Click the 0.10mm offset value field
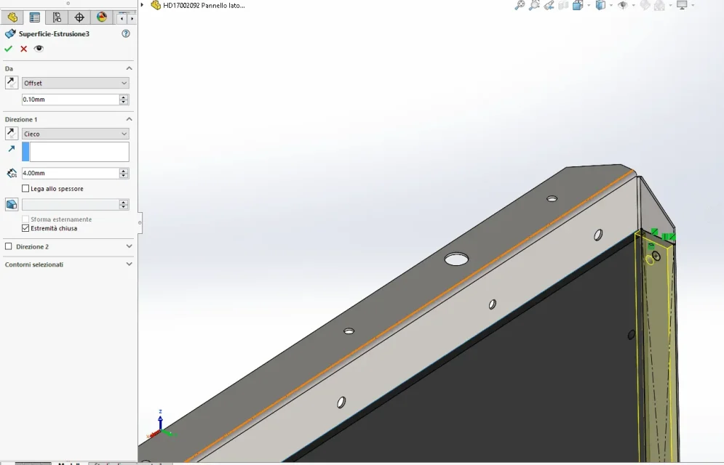The image size is (724, 465). click(x=70, y=100)
